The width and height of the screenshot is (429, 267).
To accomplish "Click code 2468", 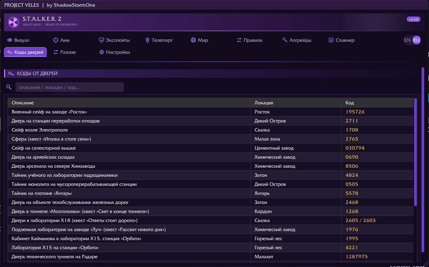I will (x=352, y=202).
